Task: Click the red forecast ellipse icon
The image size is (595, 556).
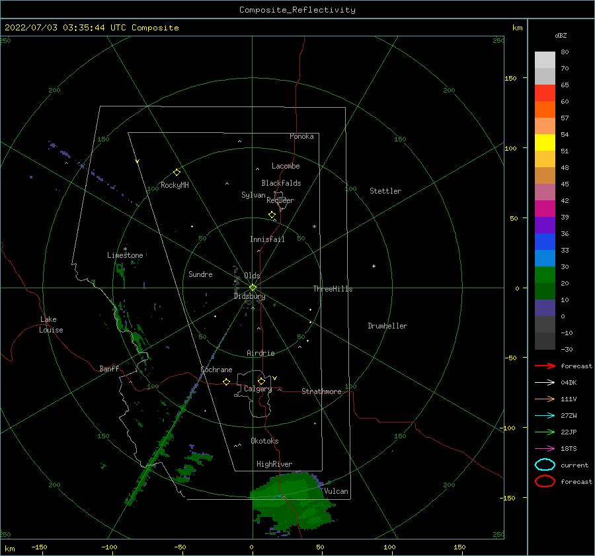Action: (x=545, y=481)
